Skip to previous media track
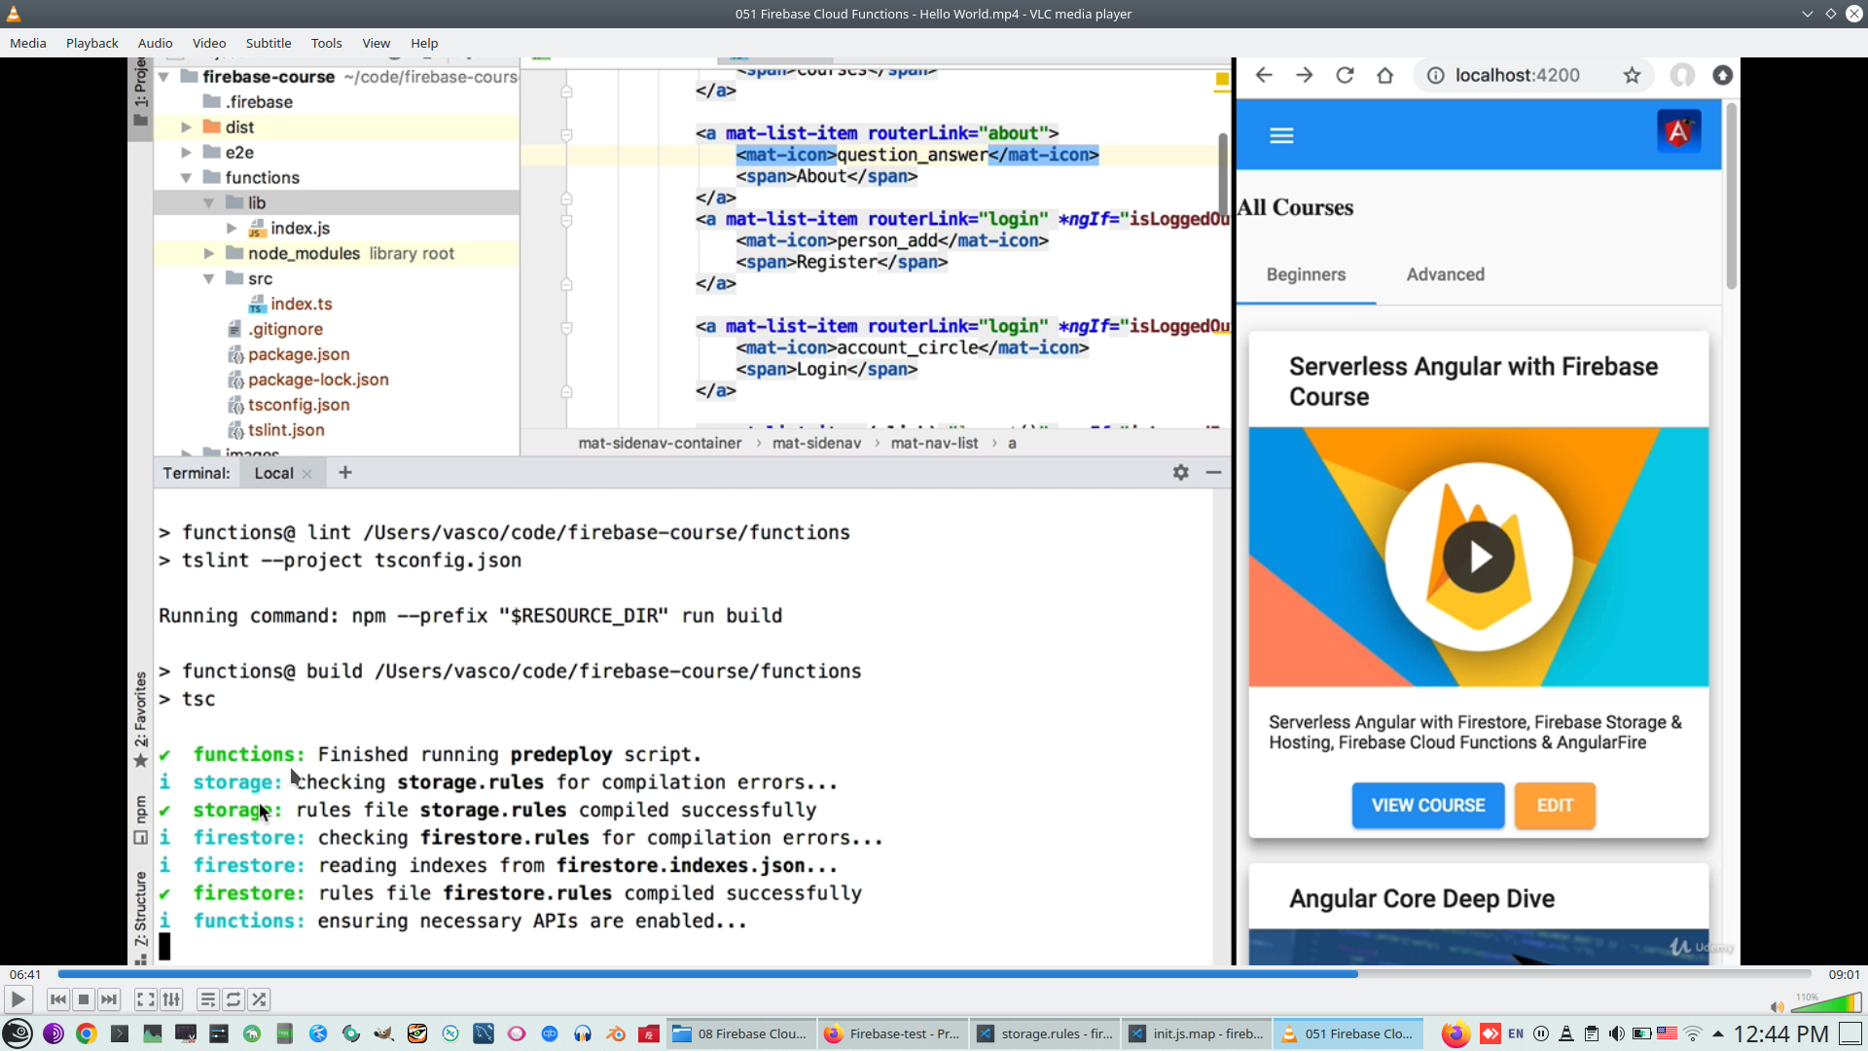1868x1051 pixels. 57,999
